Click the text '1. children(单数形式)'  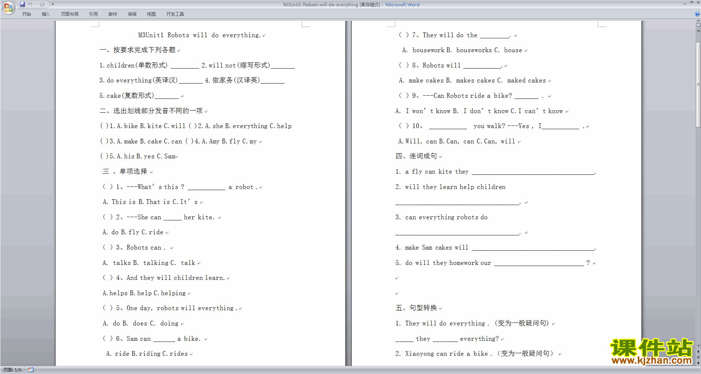pyautogui.click(x=133, y=65)
